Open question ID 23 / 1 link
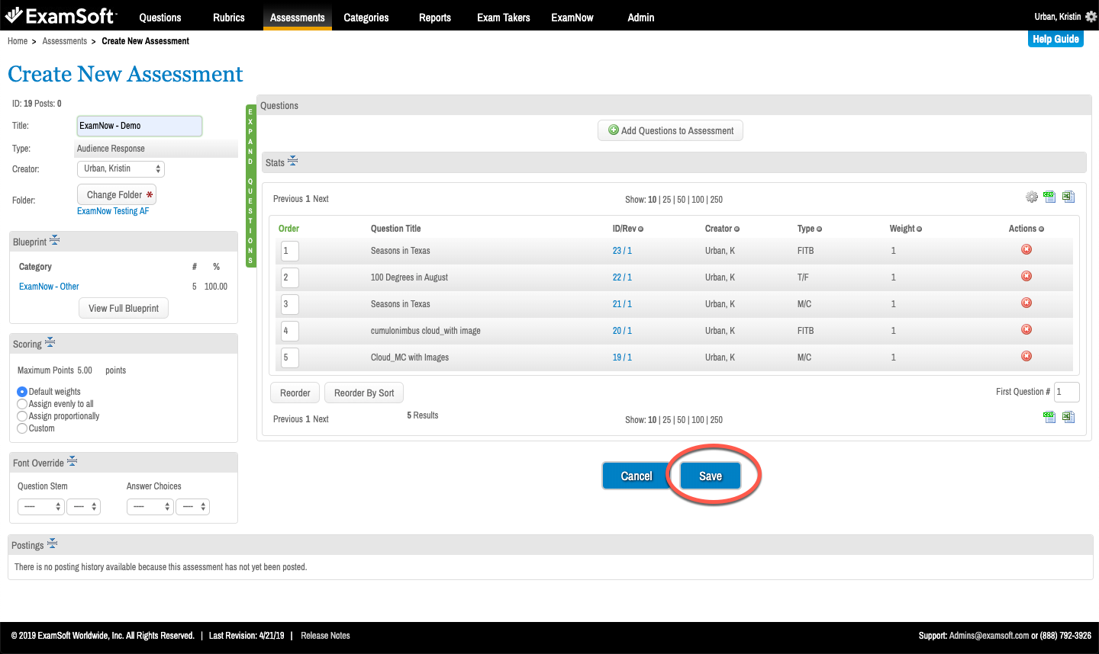This screenshot has height=654, width=1099. (622, 251)
